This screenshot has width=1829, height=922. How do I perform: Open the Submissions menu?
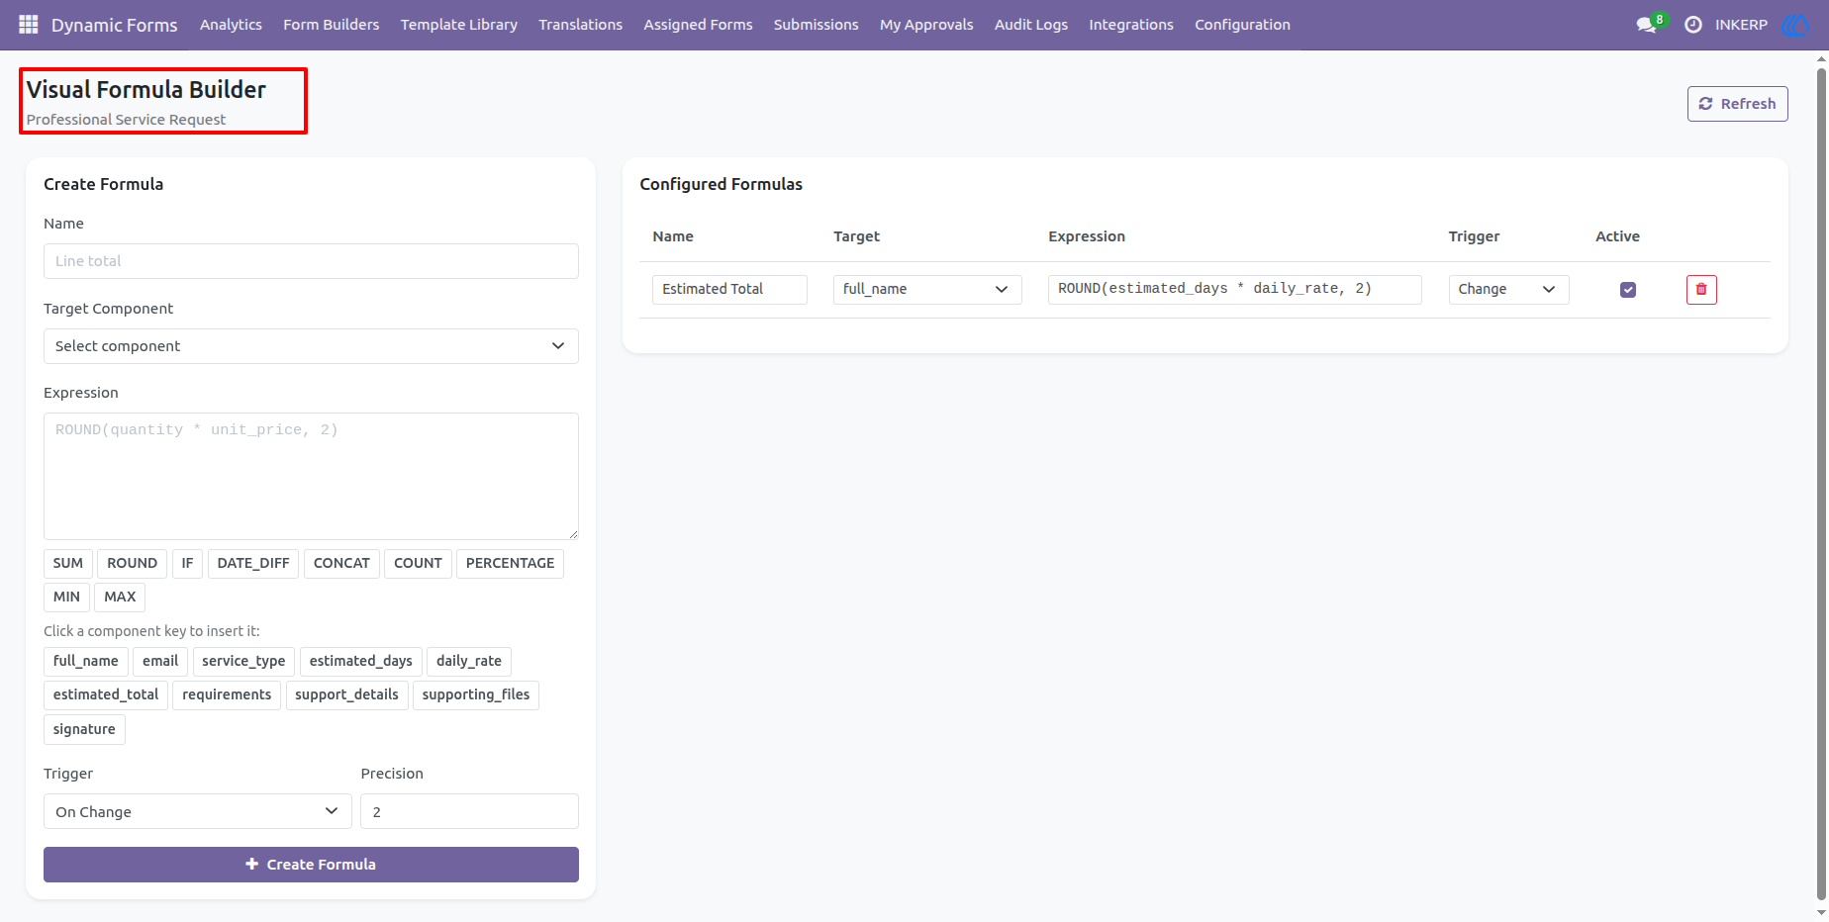pos(817,25)
